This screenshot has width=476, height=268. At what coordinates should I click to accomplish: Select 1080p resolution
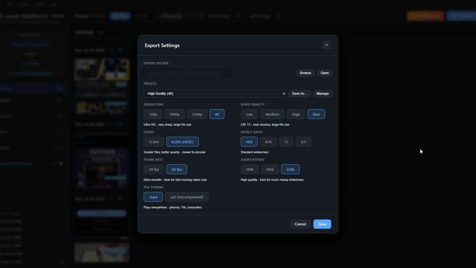(175, 114)
